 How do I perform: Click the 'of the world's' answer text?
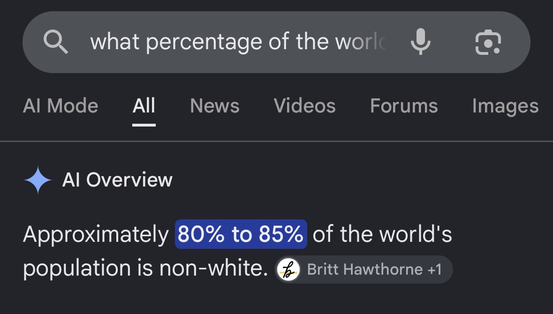pyautogui.click(x=382, y=234)
